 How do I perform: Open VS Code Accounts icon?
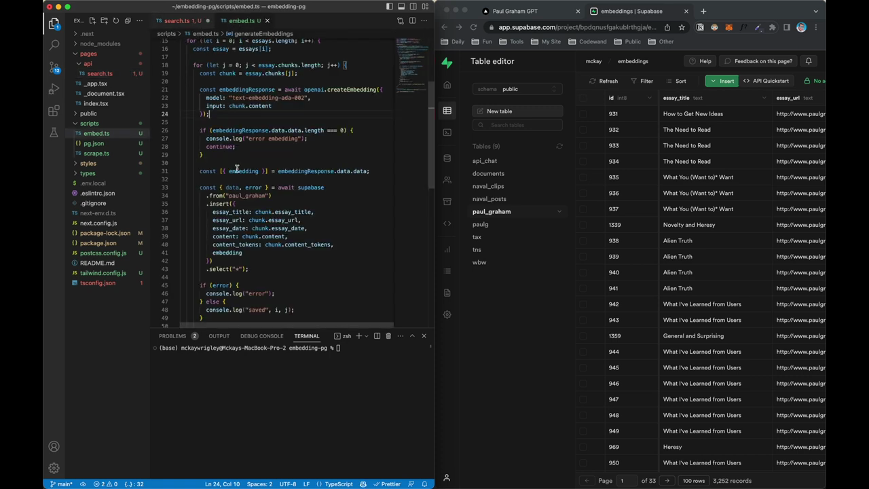pyautogui.click(x=54, y=446)
